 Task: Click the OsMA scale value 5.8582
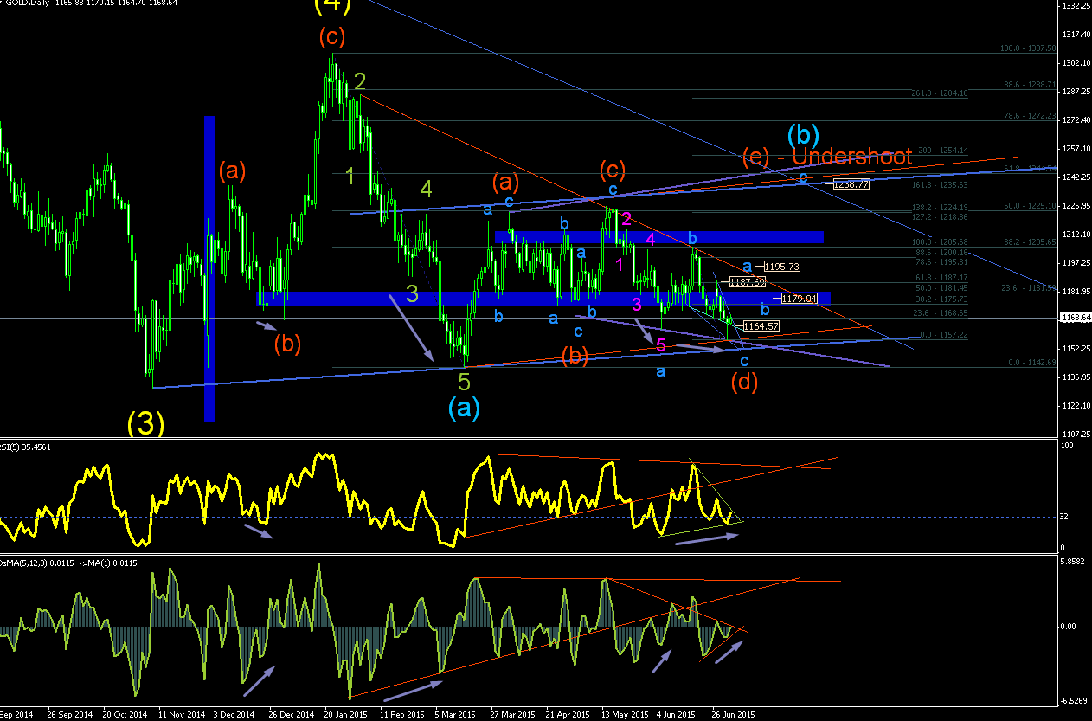point(1074,563)
